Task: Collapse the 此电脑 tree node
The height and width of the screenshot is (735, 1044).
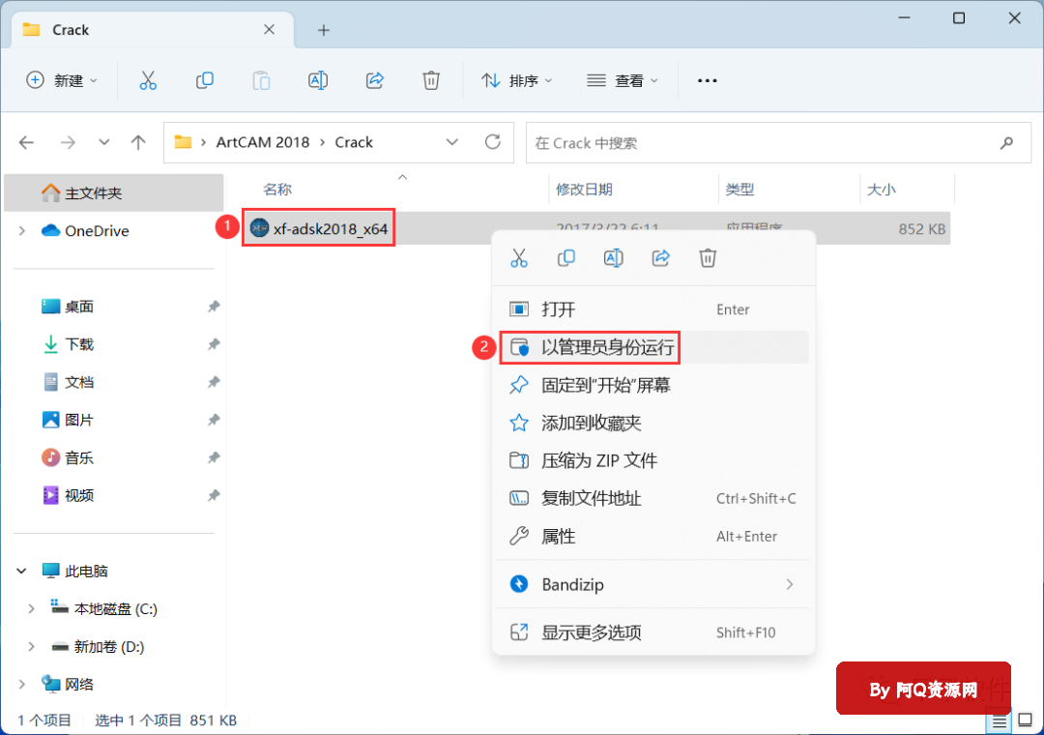Action: click(x=22, y=571)
